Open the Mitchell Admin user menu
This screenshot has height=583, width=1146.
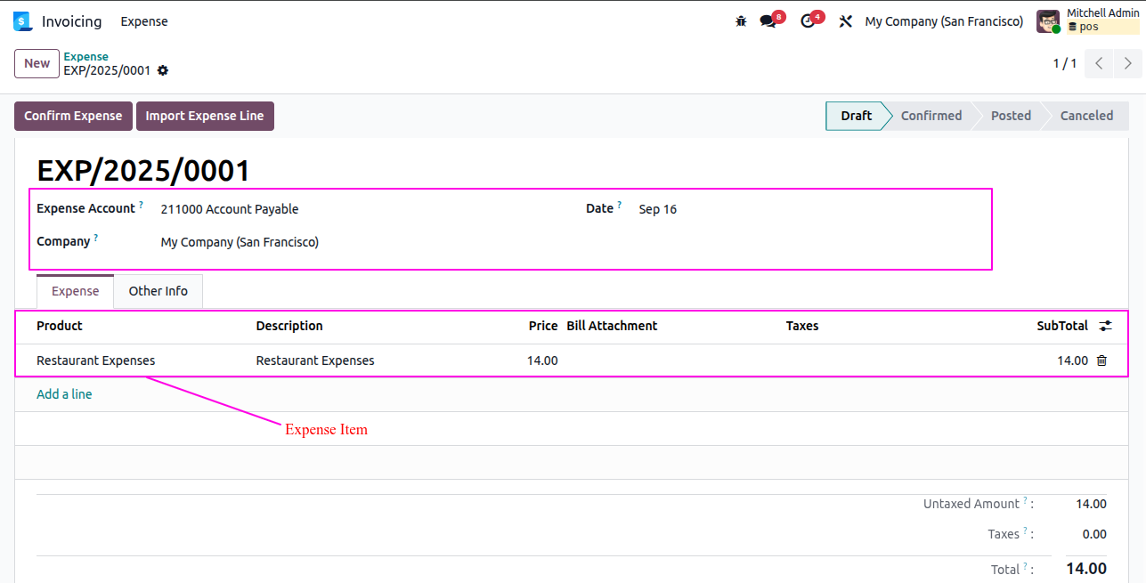(1087, 21)
